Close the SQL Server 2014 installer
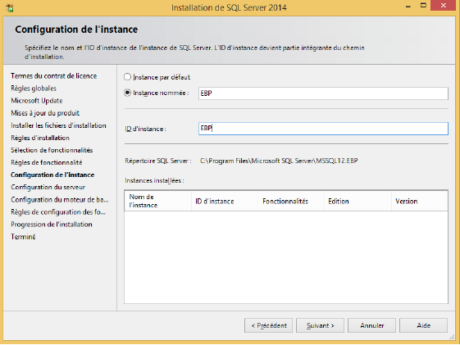 point(443,6)
